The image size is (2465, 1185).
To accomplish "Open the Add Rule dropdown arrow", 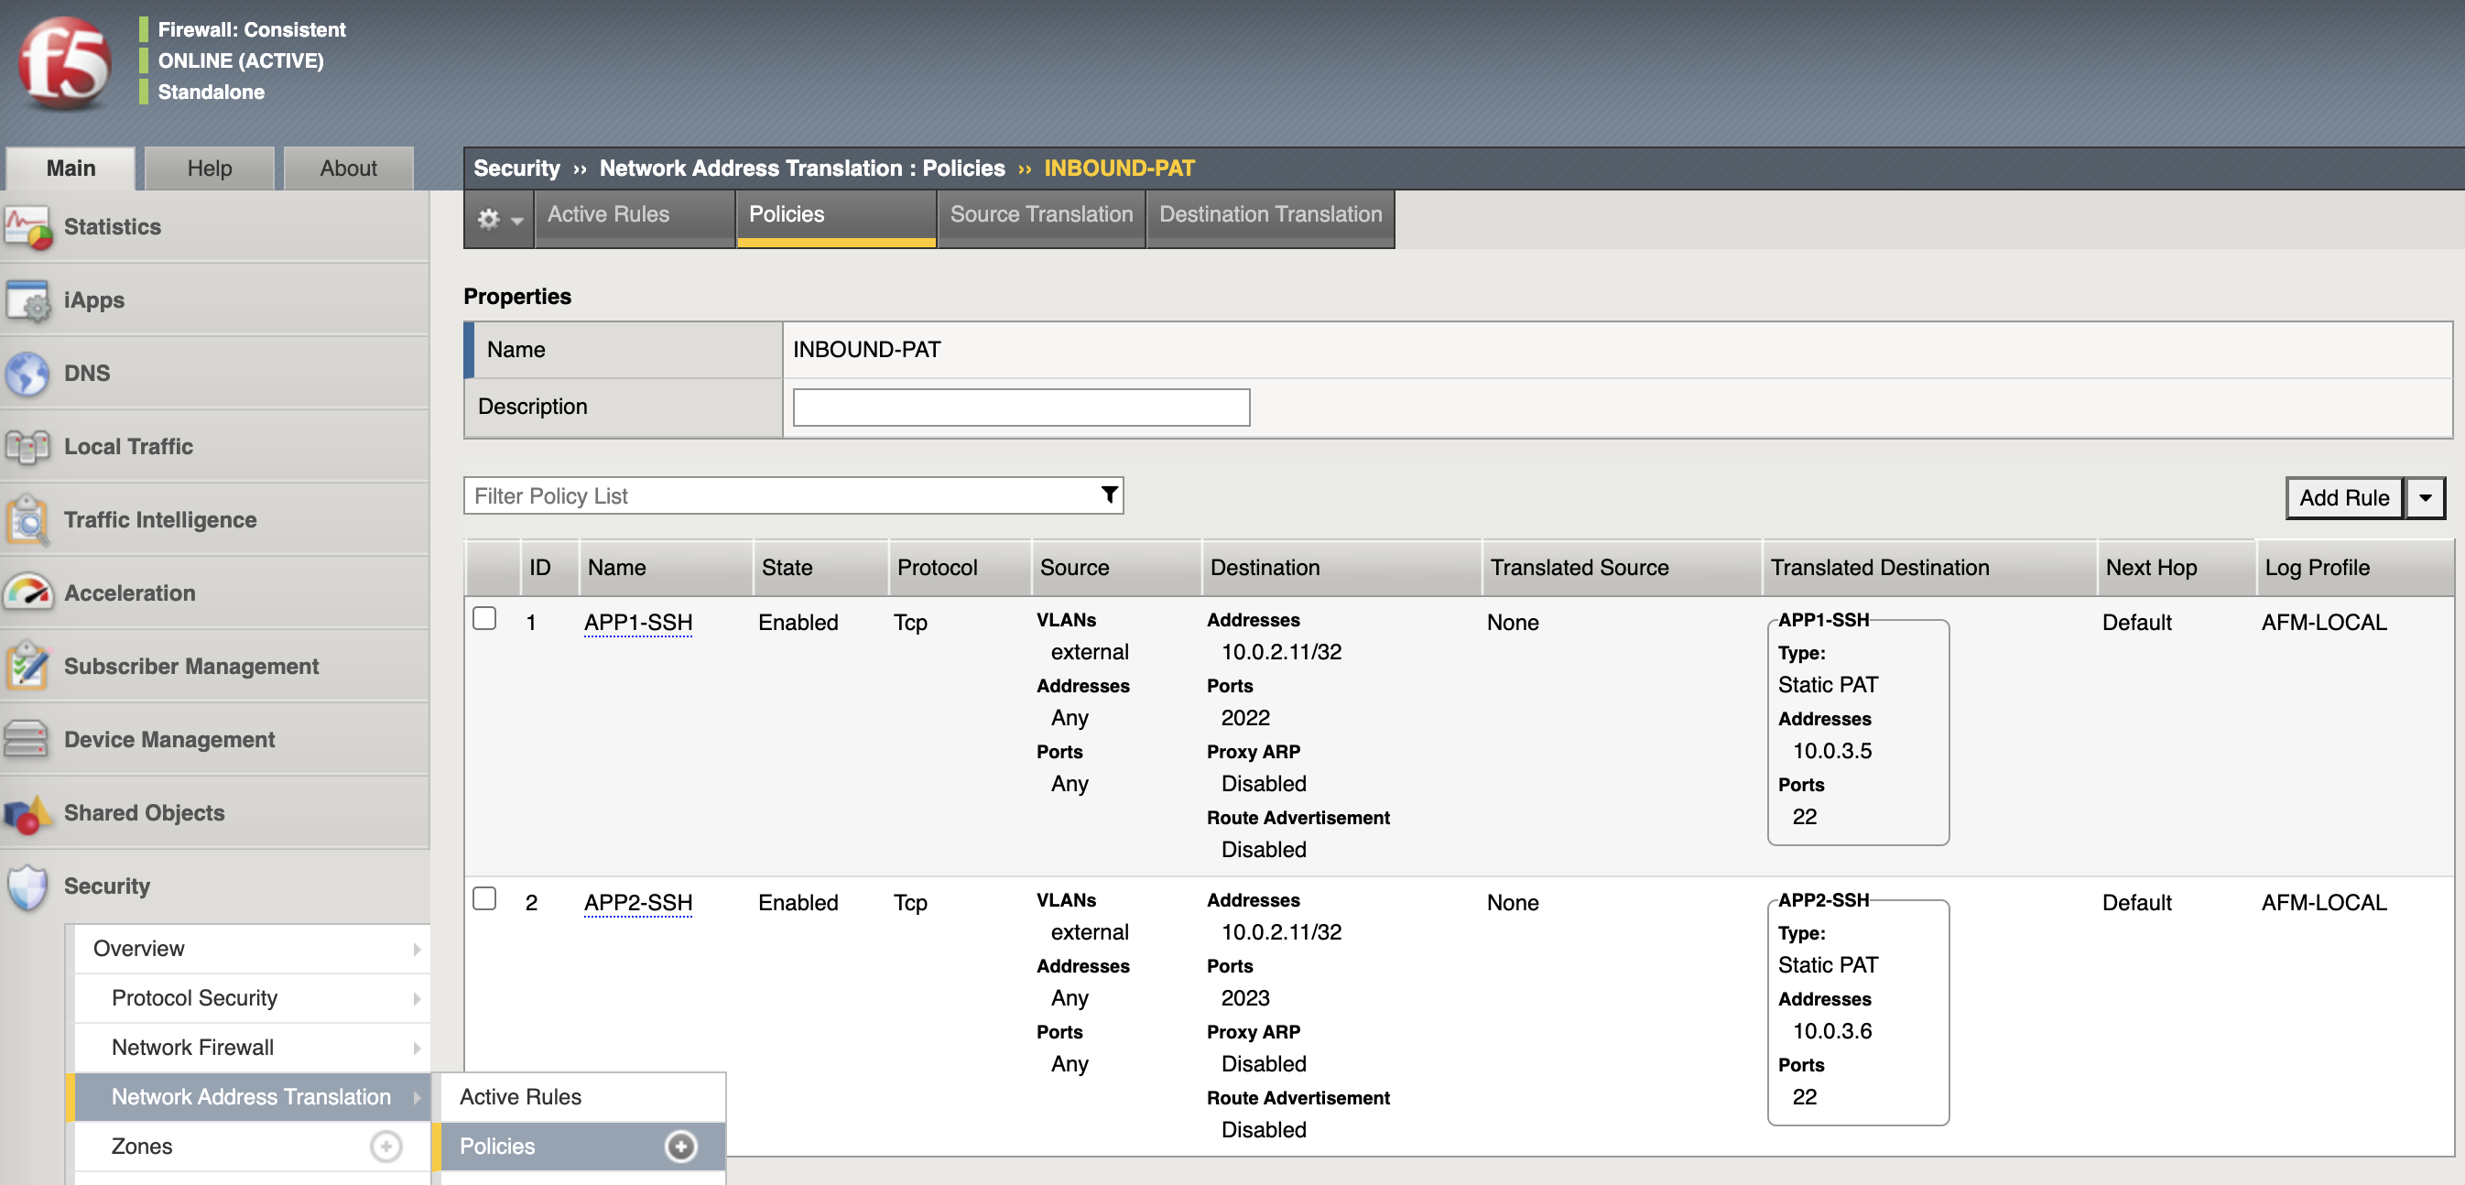I will pyautogui.click(x=2425, y=498).
